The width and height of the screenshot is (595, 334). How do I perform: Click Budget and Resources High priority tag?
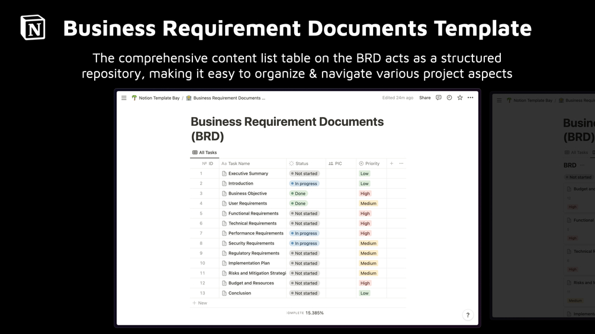365,283
